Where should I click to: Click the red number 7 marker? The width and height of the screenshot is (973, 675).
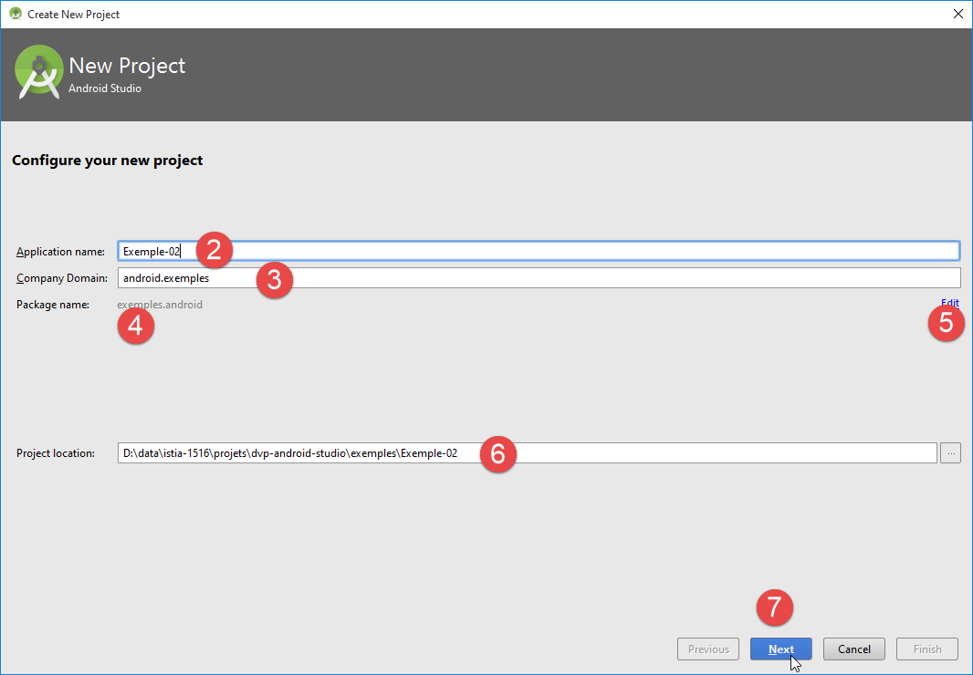[x=775, y=608]
